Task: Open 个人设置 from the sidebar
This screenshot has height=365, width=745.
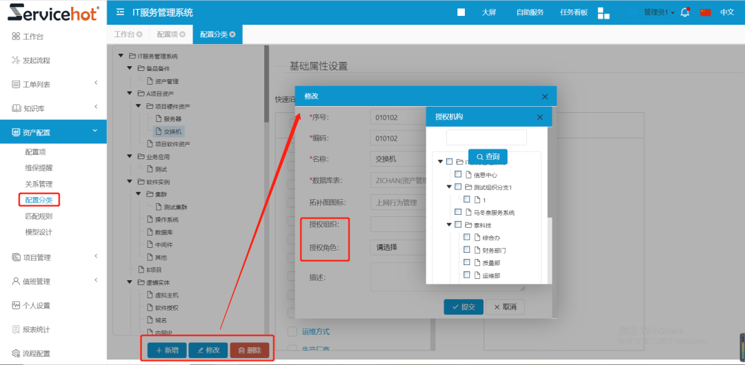Action: click(37, 306)
